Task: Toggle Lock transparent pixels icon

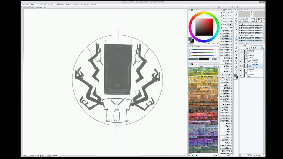Action: 256,48
